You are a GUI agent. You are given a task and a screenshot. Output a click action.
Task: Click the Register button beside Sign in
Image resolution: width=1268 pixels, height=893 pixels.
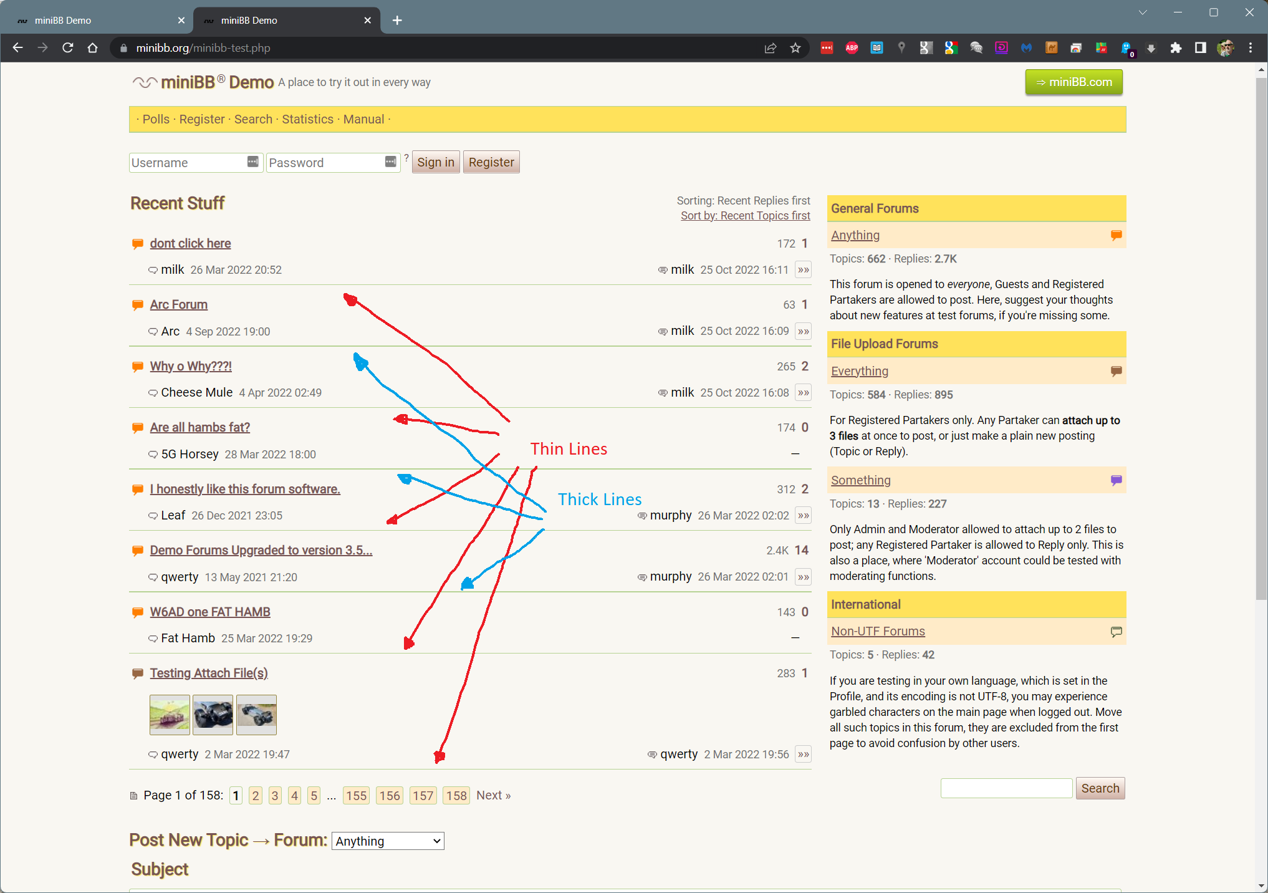pos(491,162)
